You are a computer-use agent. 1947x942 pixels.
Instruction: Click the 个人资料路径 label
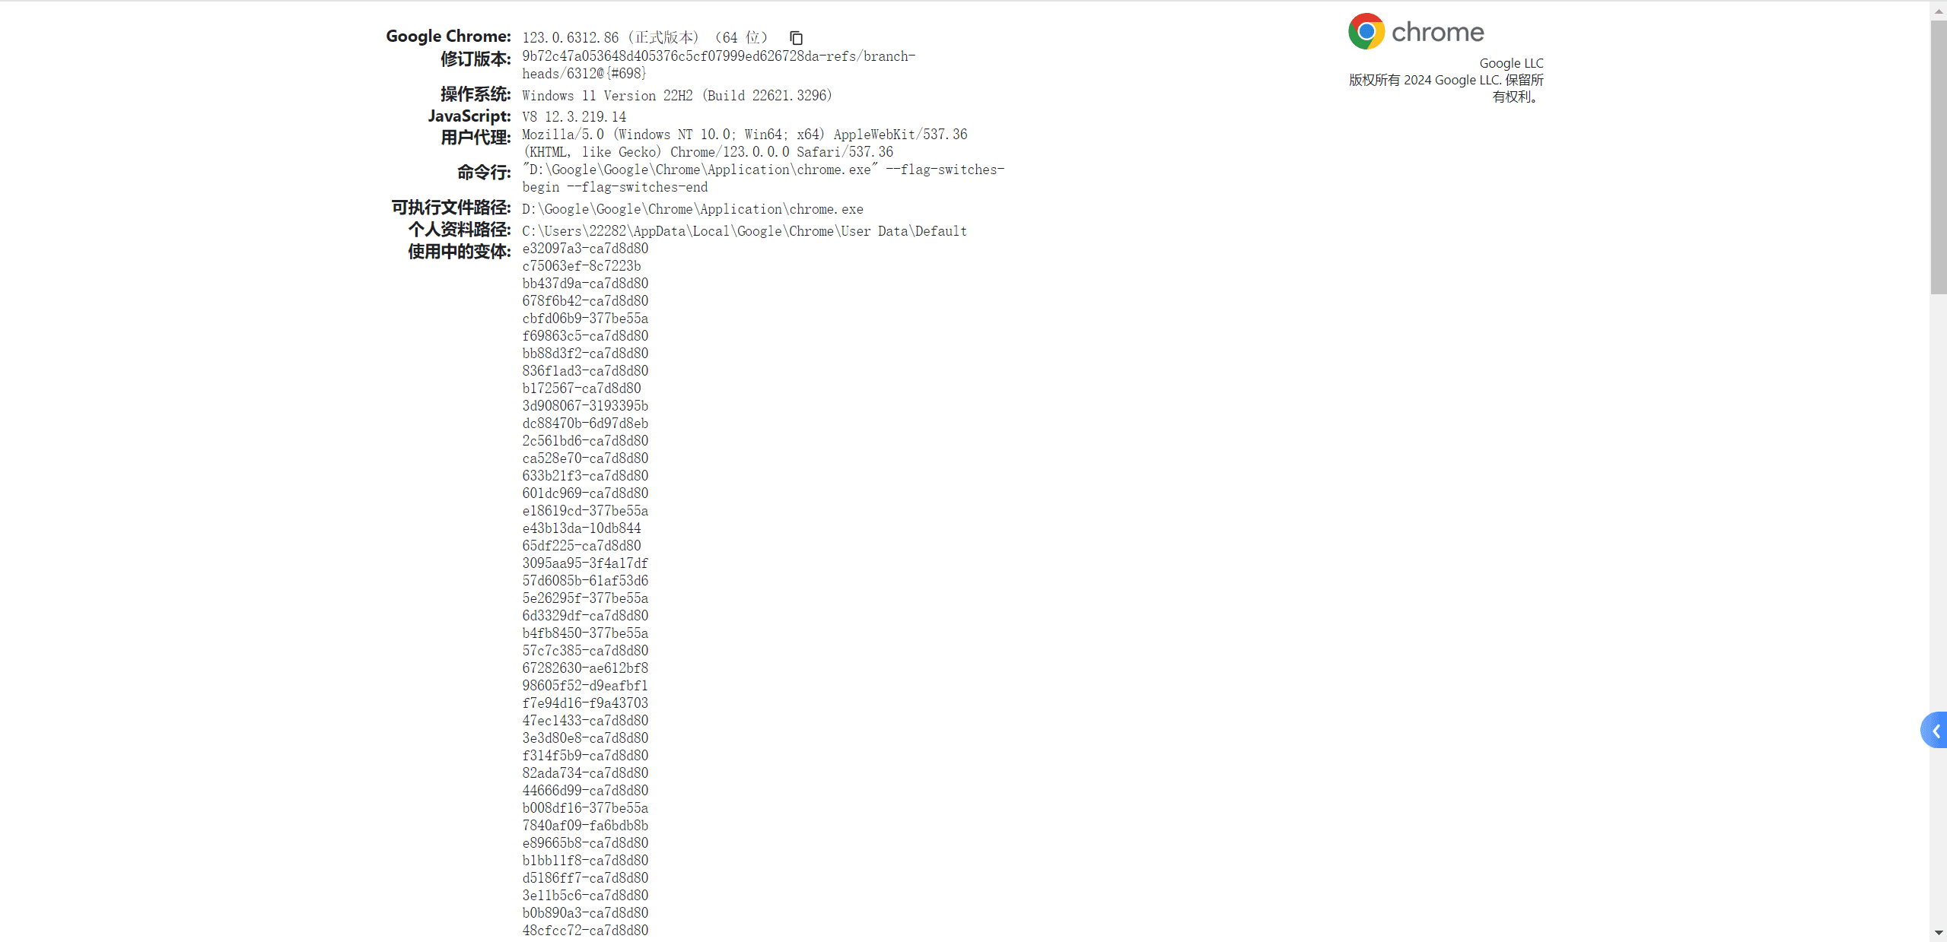coord(460,230)
